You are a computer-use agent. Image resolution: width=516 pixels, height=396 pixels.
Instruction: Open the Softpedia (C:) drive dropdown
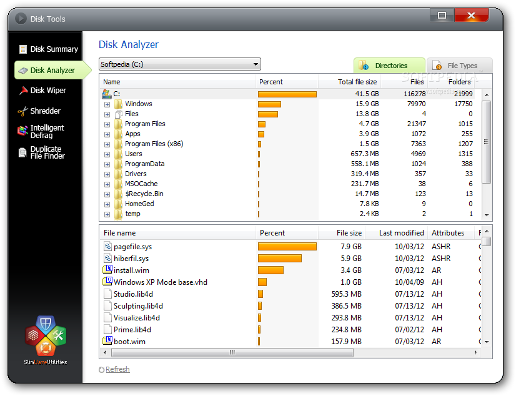point(180,64)
